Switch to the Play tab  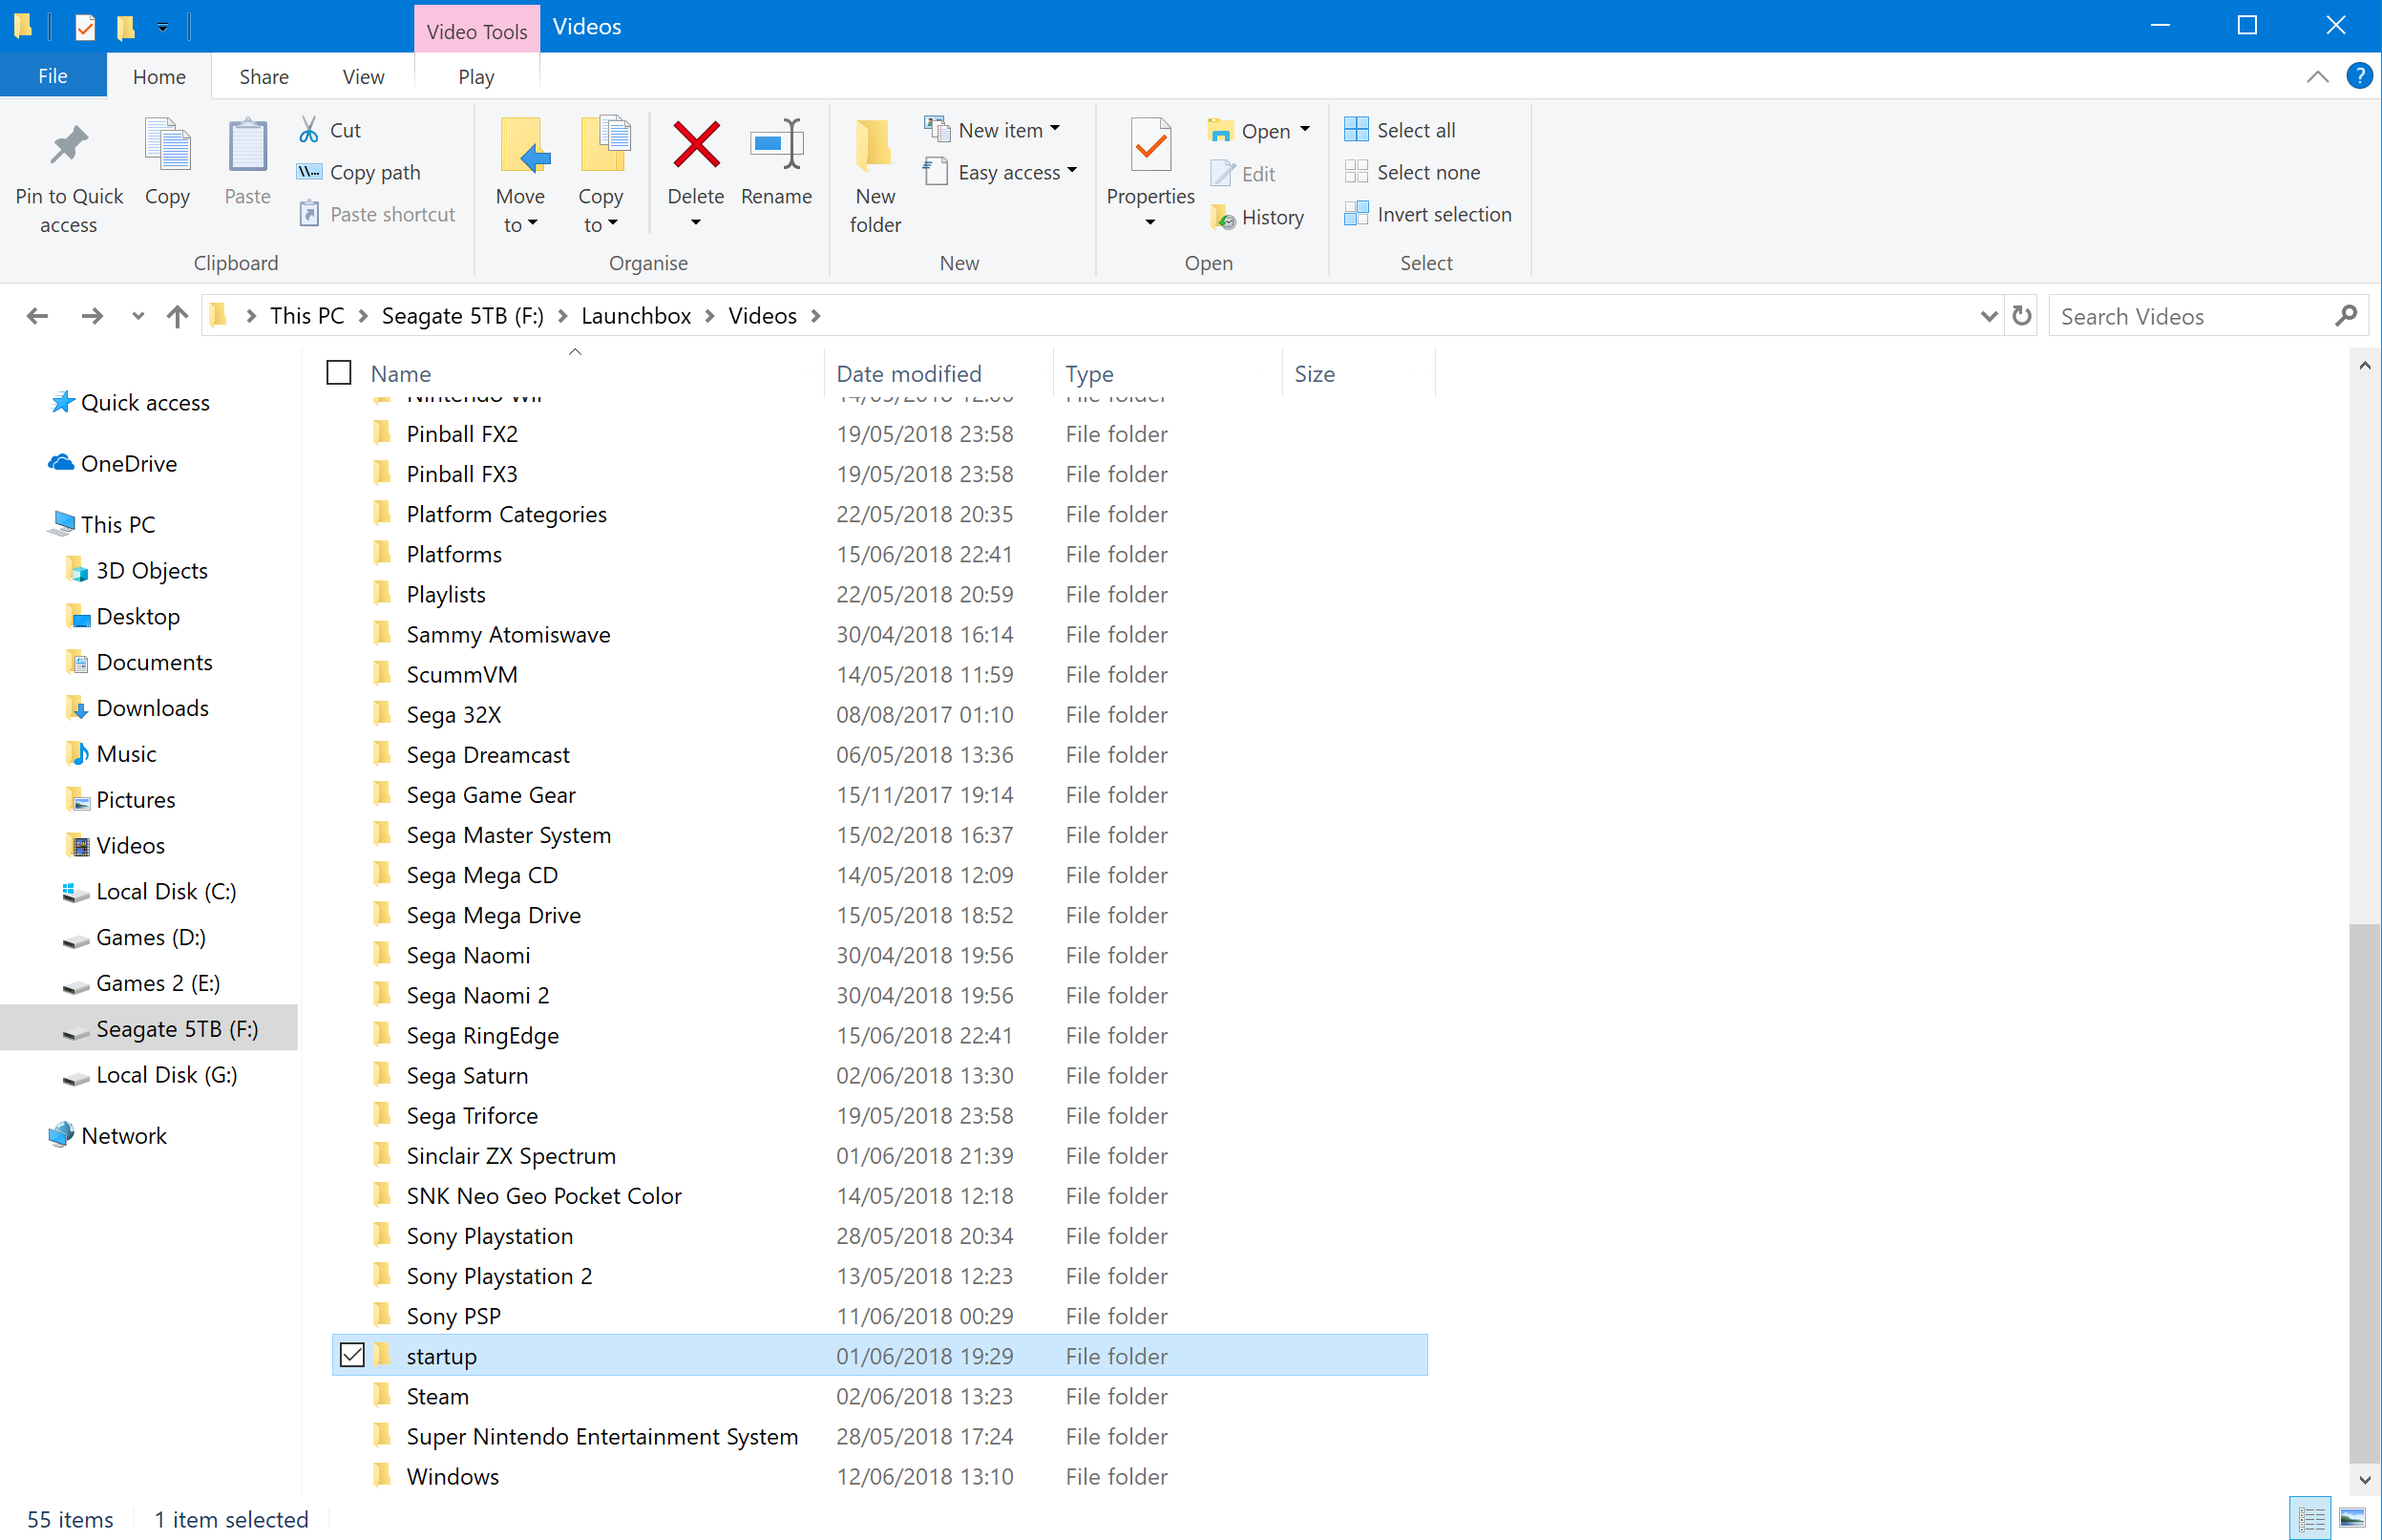(x=476, y=76)
